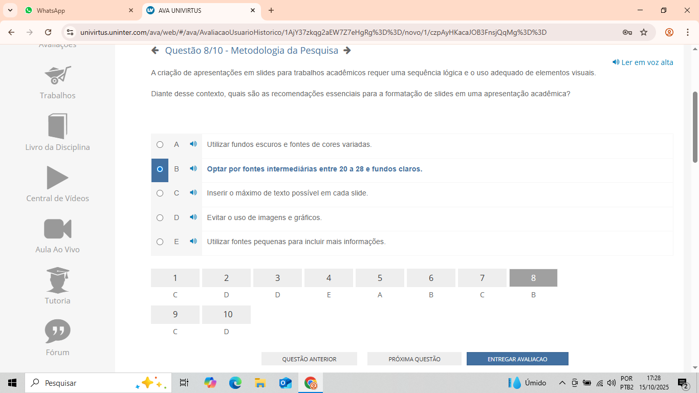The width and height of the screenshot is (699, 393).
Task: Open Chrome three-dot menu
Action: coord(688,32)
